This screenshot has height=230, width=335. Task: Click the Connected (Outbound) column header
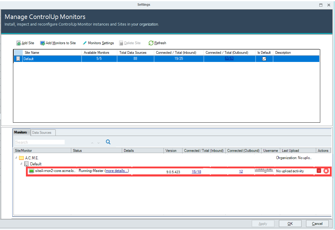[243, 151]
